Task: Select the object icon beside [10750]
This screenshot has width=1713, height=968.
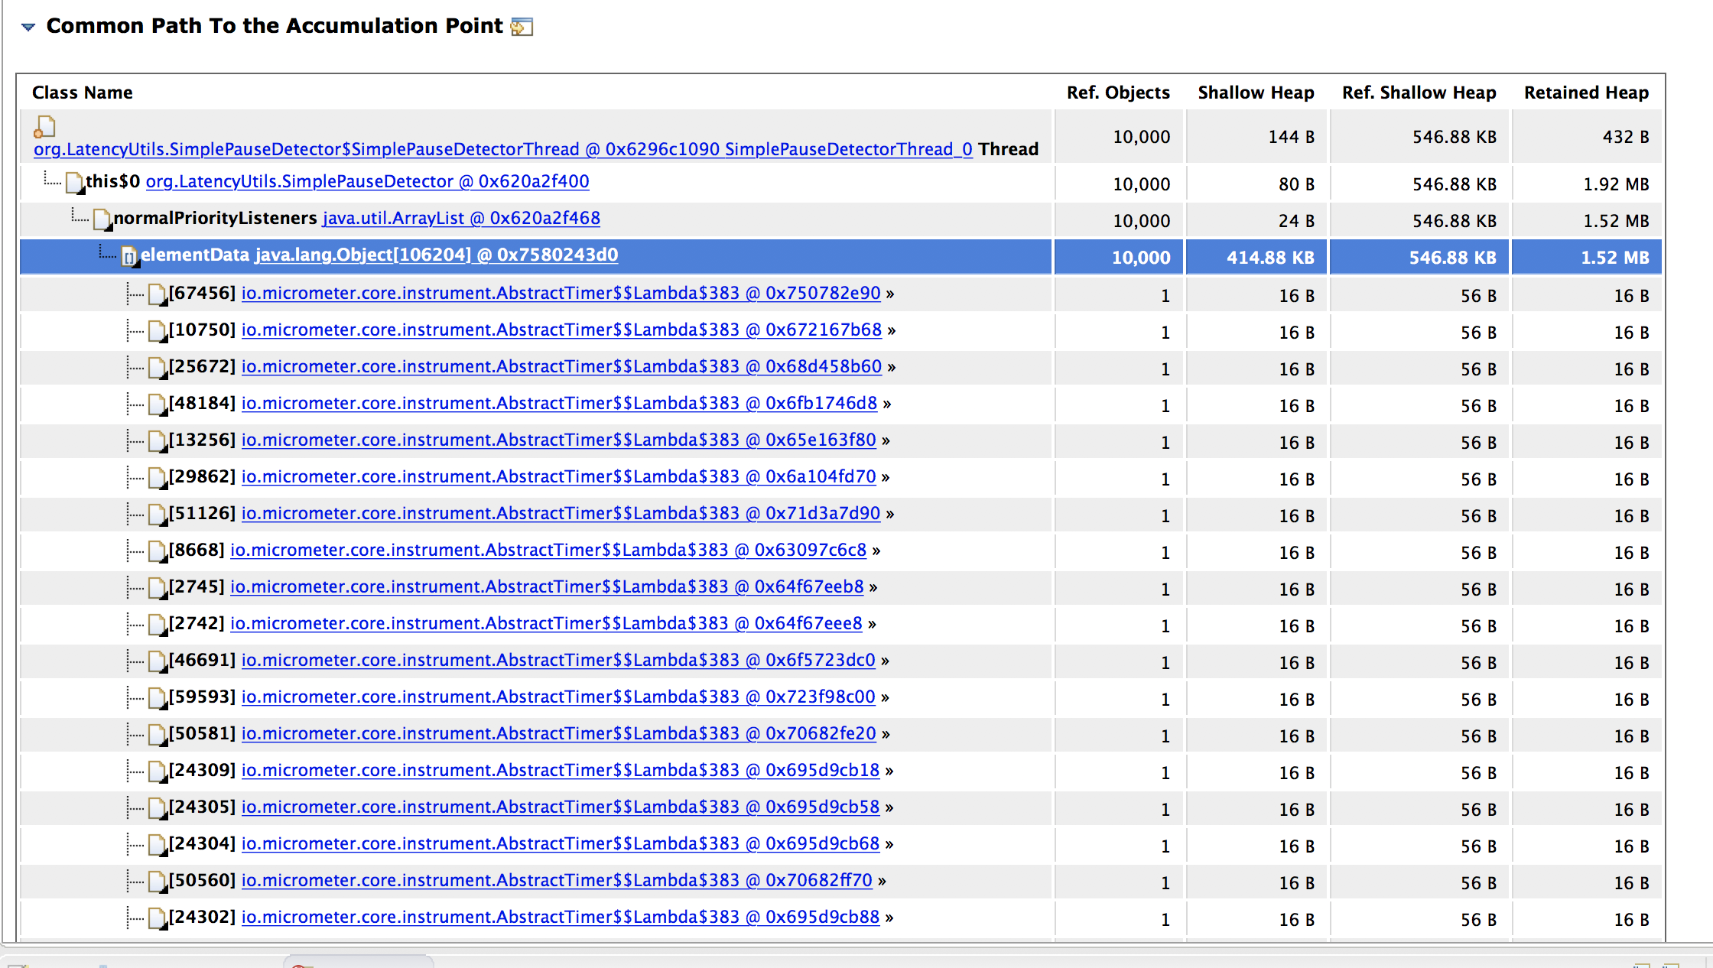Action: click(158, 330)
